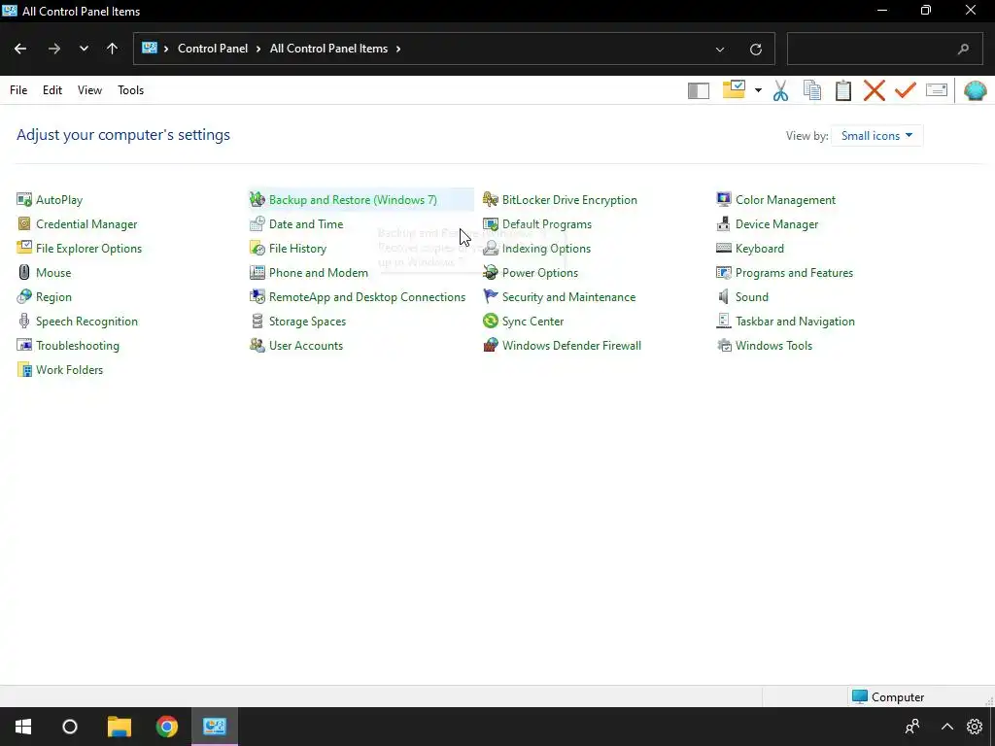Viewport: 995px width, 746px height.
Task: Click the Cortana circle on taskbar
Action: [x=70, y=727]
